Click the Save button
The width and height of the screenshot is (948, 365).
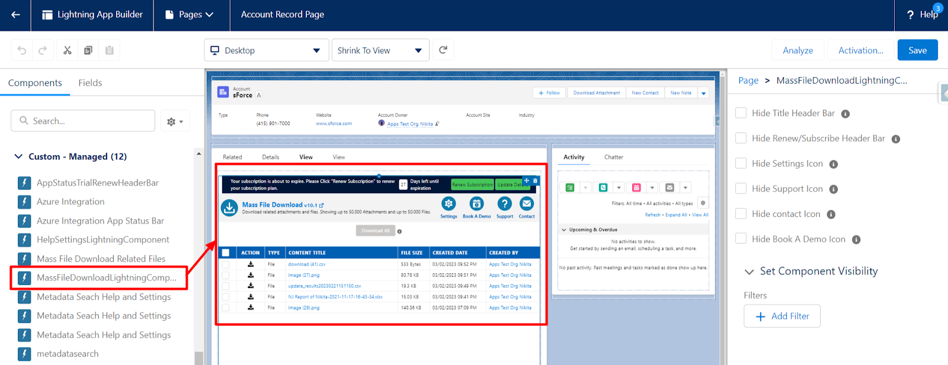pos(917,50)
